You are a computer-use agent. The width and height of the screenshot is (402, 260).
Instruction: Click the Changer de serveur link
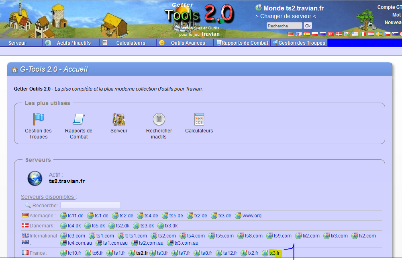(x=286, y=16)
